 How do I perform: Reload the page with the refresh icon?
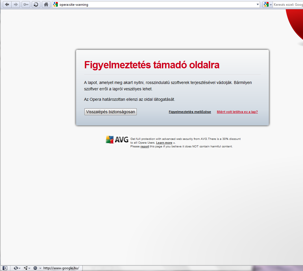pyautogui.click(x=36, y=5)
